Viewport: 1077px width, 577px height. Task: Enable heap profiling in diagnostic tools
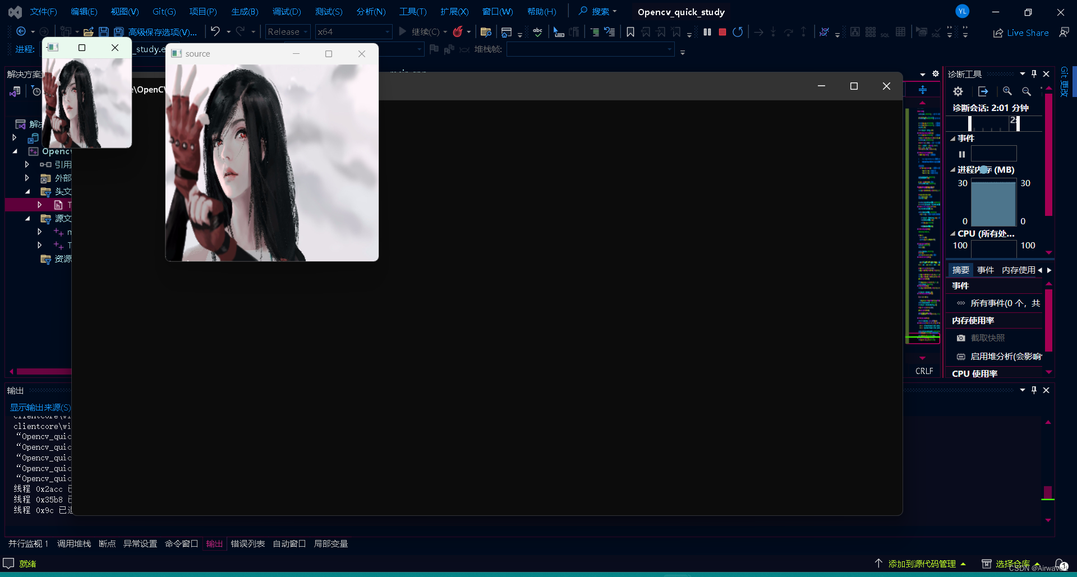pyautogui.click(x=998, y=357)
